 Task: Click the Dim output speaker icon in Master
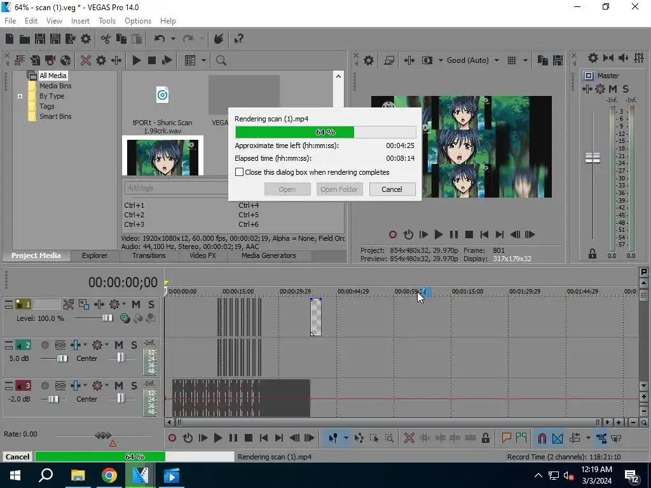tap(623, 58)
